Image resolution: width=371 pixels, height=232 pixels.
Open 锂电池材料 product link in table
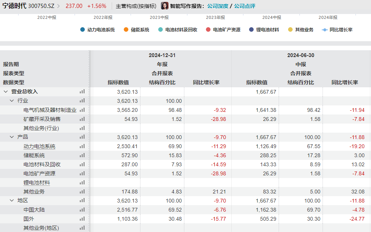tap(37, 183)
